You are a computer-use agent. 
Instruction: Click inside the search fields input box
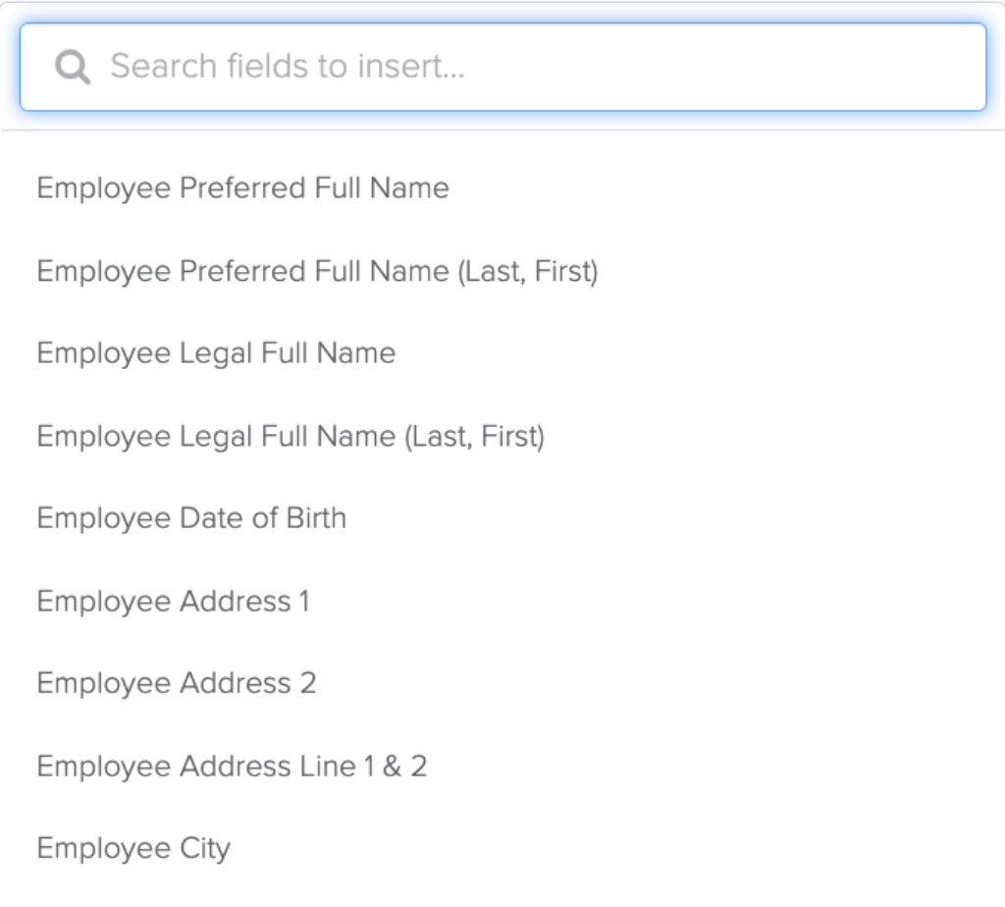(x=491, y=66)
